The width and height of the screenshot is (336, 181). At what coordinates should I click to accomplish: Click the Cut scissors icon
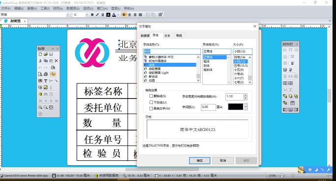40,61
